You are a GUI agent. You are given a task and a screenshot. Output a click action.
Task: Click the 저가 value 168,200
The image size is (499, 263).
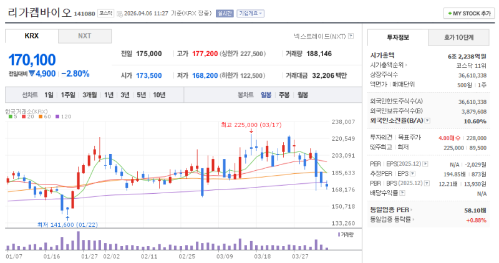click(205, 75)
